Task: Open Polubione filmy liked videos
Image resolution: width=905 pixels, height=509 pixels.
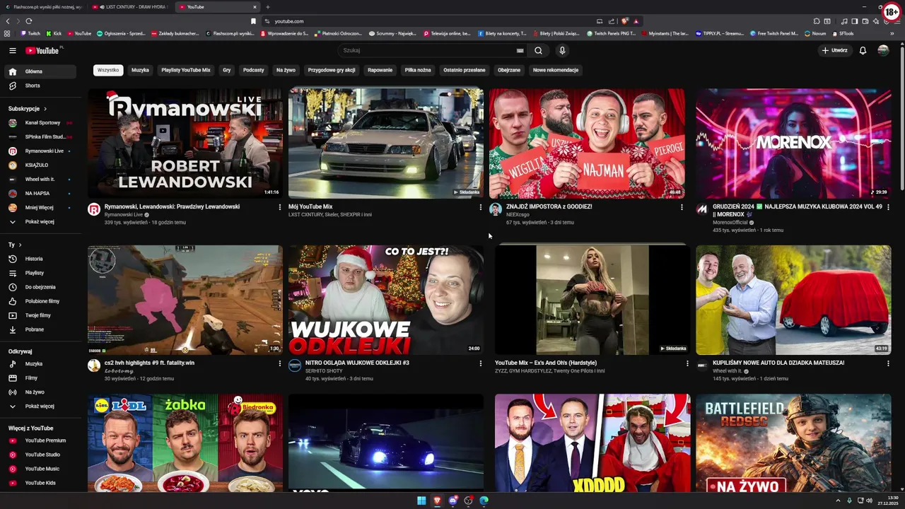Action: click(39, 301)
